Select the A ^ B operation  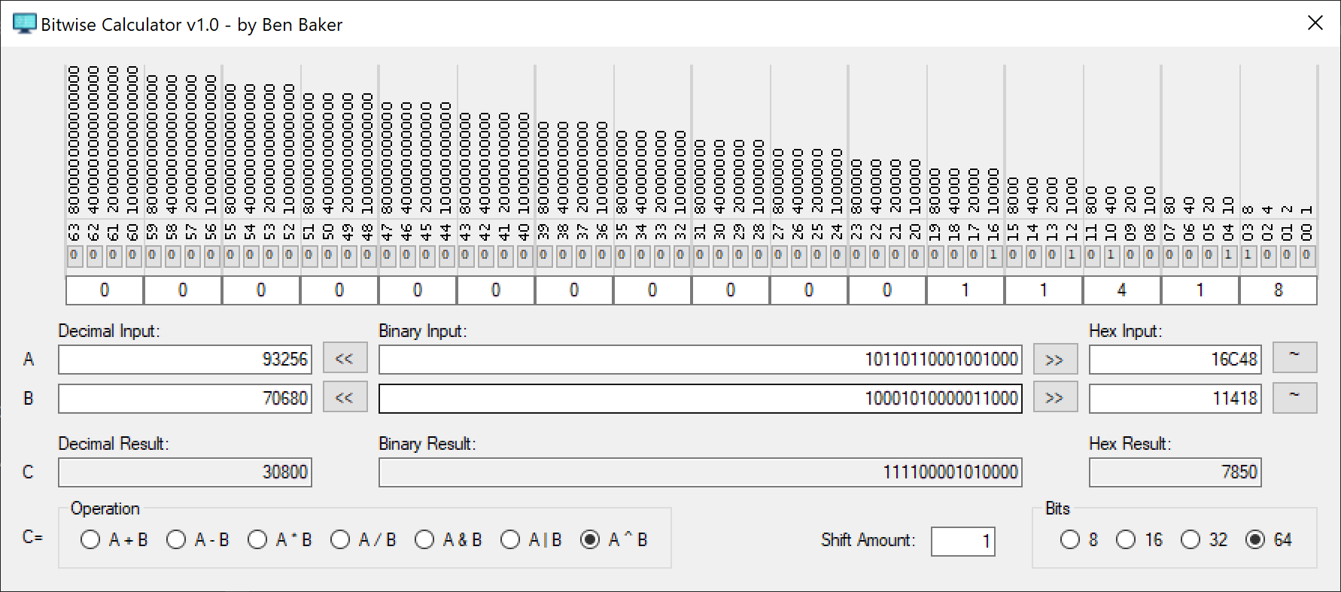point(614,540)
